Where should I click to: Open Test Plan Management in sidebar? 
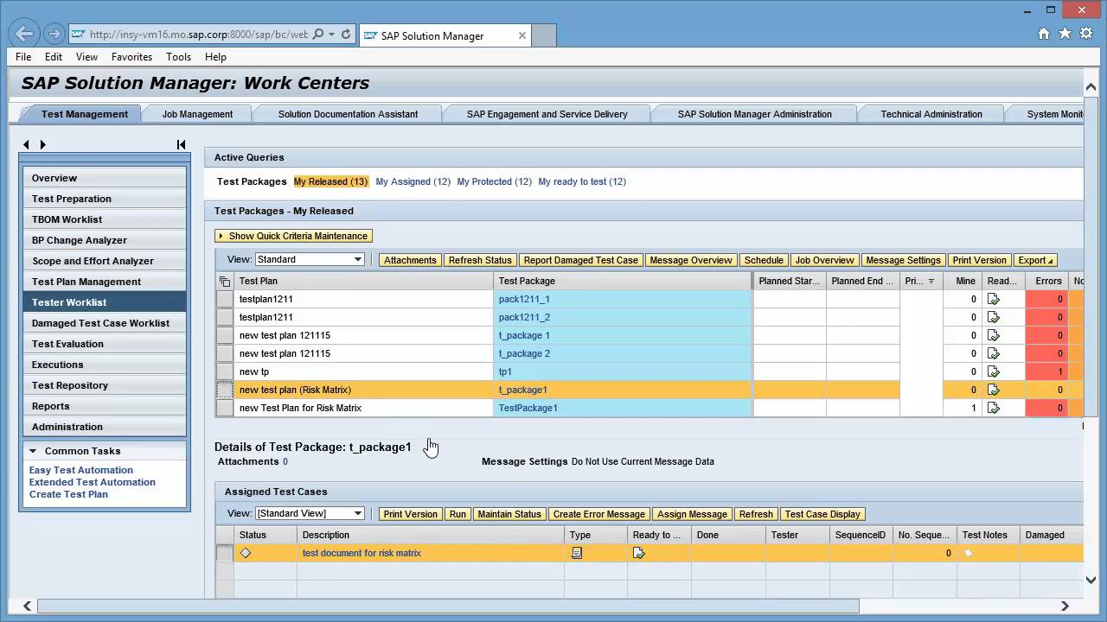[x=104, y=282]
